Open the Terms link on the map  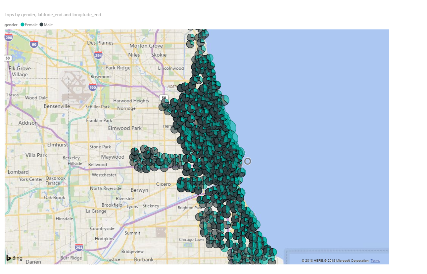pos(375,261)
